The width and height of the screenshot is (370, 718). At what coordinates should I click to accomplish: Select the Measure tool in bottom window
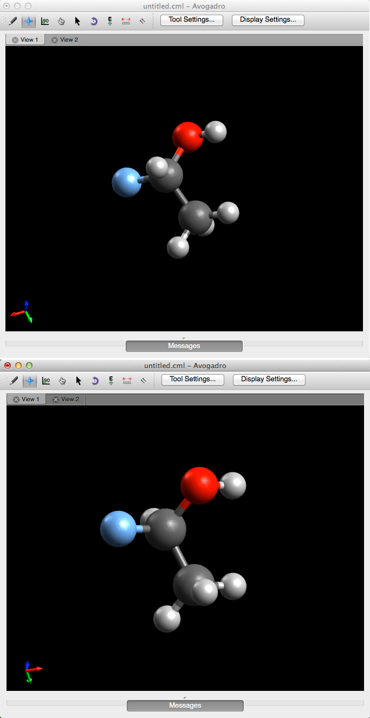pyautogui.click(x=127, y=380)
